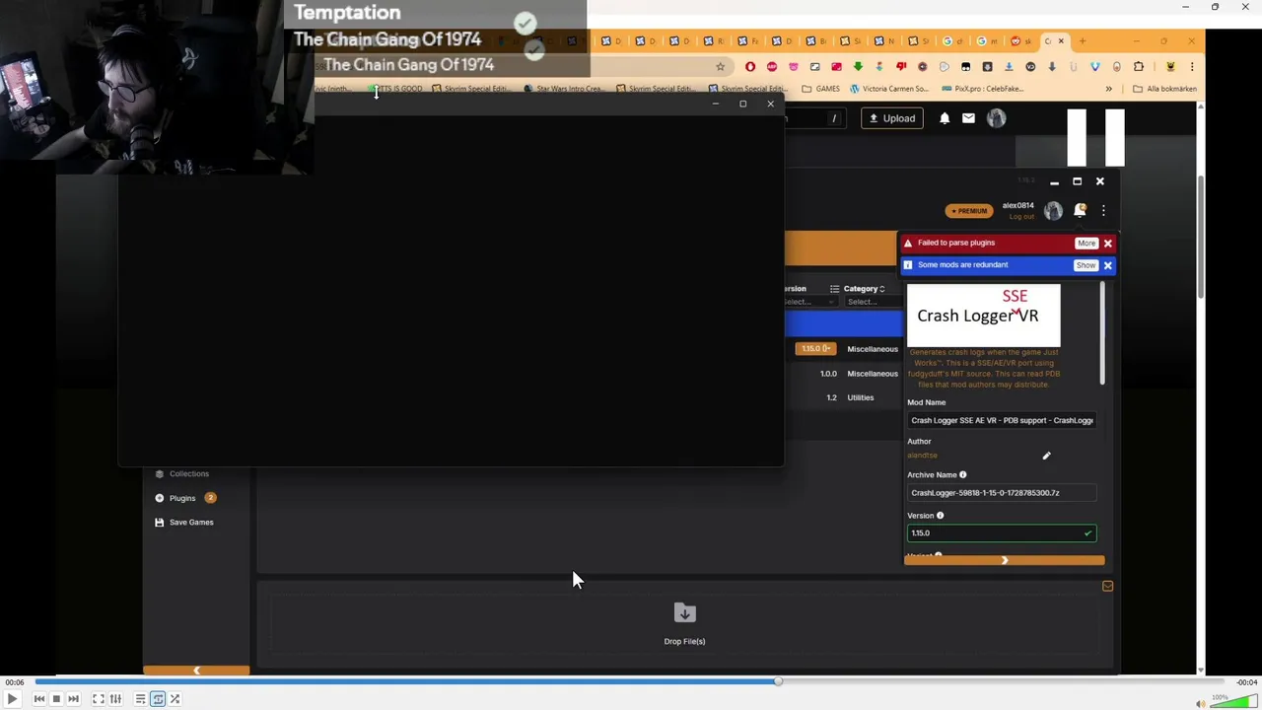Mute audio with the speaker icon
The image size is (1262, 710).
click(x=1200, y=703)
